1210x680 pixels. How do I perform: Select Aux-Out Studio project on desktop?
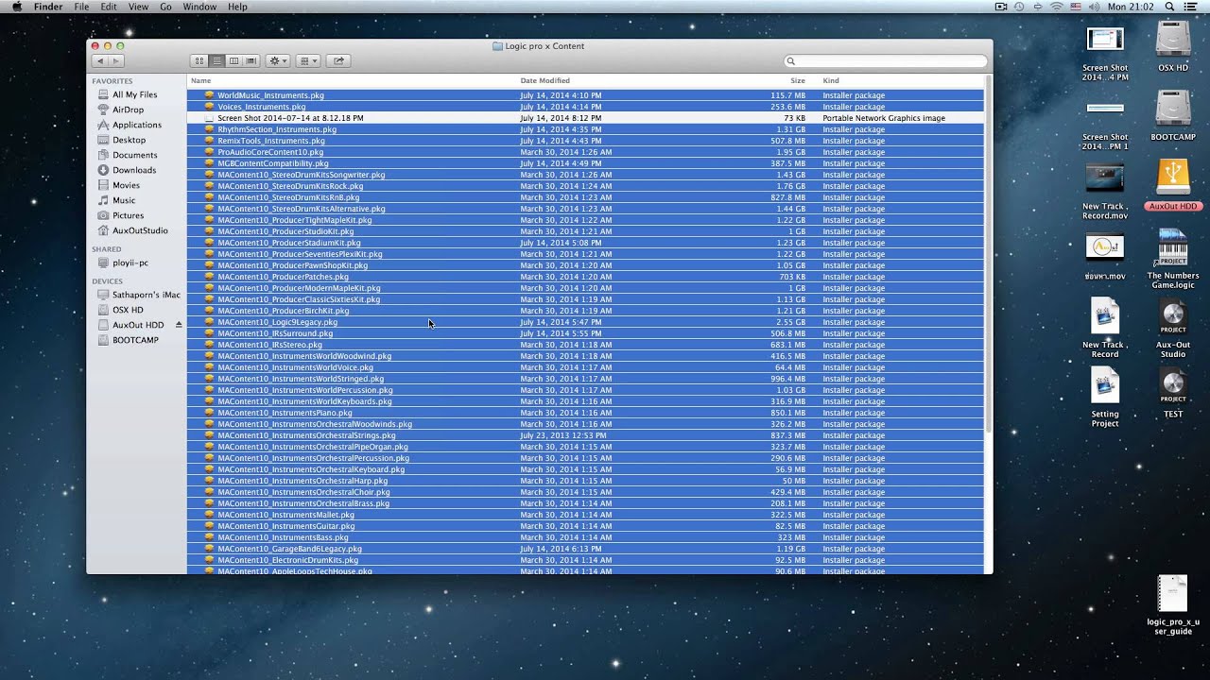[x=1173, y=330]
